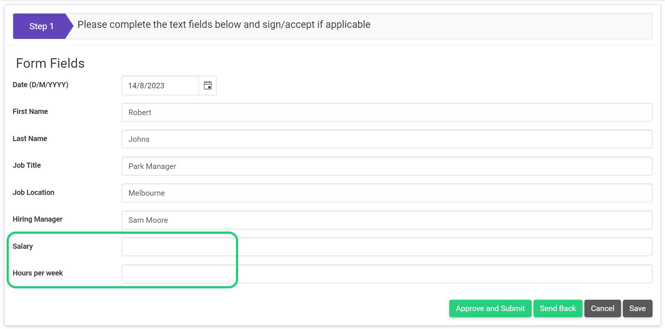
Task: Focus the First Name field containing Robert
Action: pos(387,112)
